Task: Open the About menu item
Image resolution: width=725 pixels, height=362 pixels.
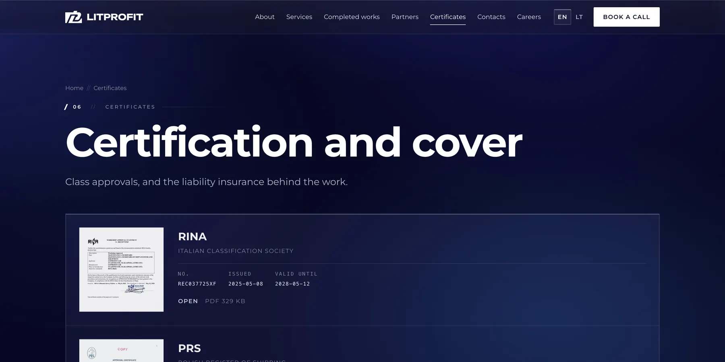Action: click(x=265, y=17)
